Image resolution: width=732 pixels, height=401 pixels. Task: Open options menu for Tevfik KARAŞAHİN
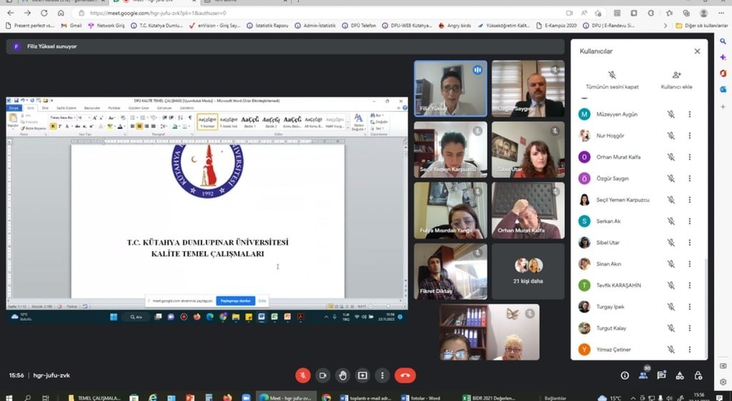click(x=690, y=285)
